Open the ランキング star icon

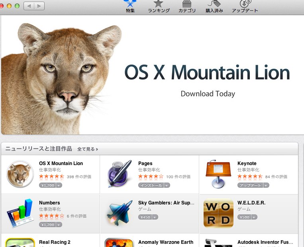(159, 4)
